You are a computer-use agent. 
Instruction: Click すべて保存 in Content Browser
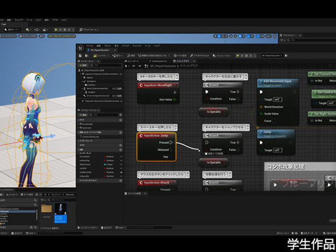(27, 194)
